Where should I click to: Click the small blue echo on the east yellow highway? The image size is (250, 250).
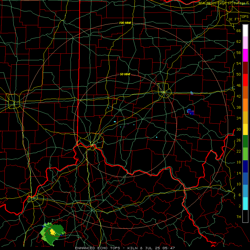pyautogui.click(x=192, y=93)
